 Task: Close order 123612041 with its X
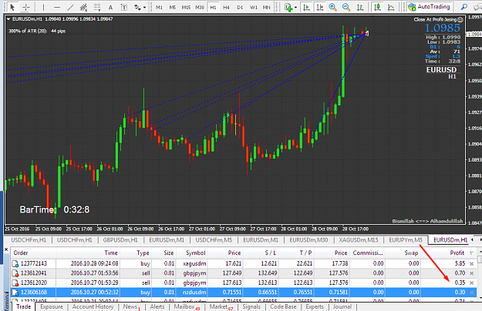(471, 273)
